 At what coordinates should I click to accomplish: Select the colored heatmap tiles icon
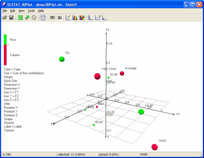(82, 18)
